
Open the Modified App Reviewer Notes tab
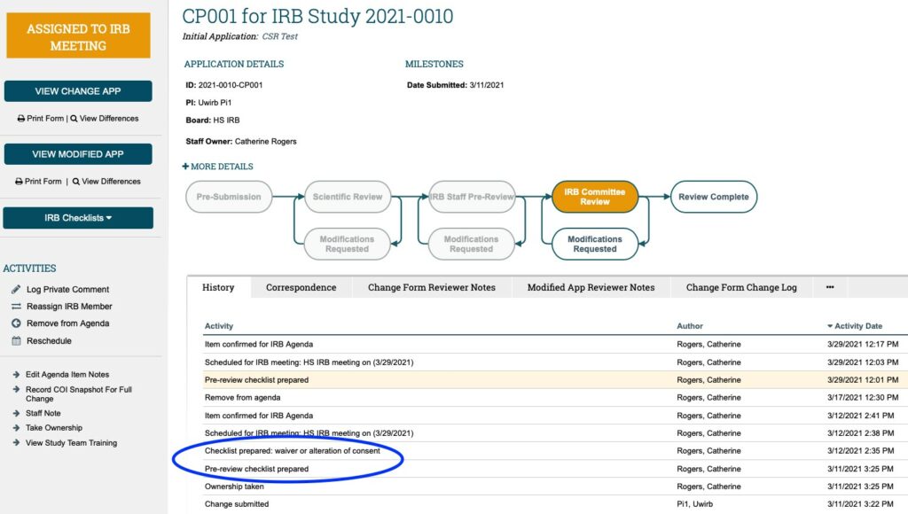pos(591,287)
